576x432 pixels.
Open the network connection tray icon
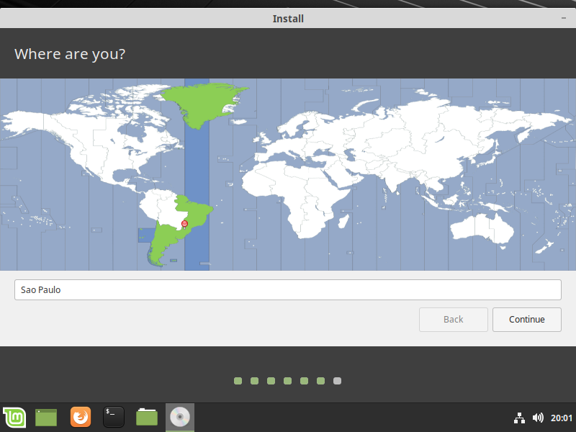[x=519, y=418]
